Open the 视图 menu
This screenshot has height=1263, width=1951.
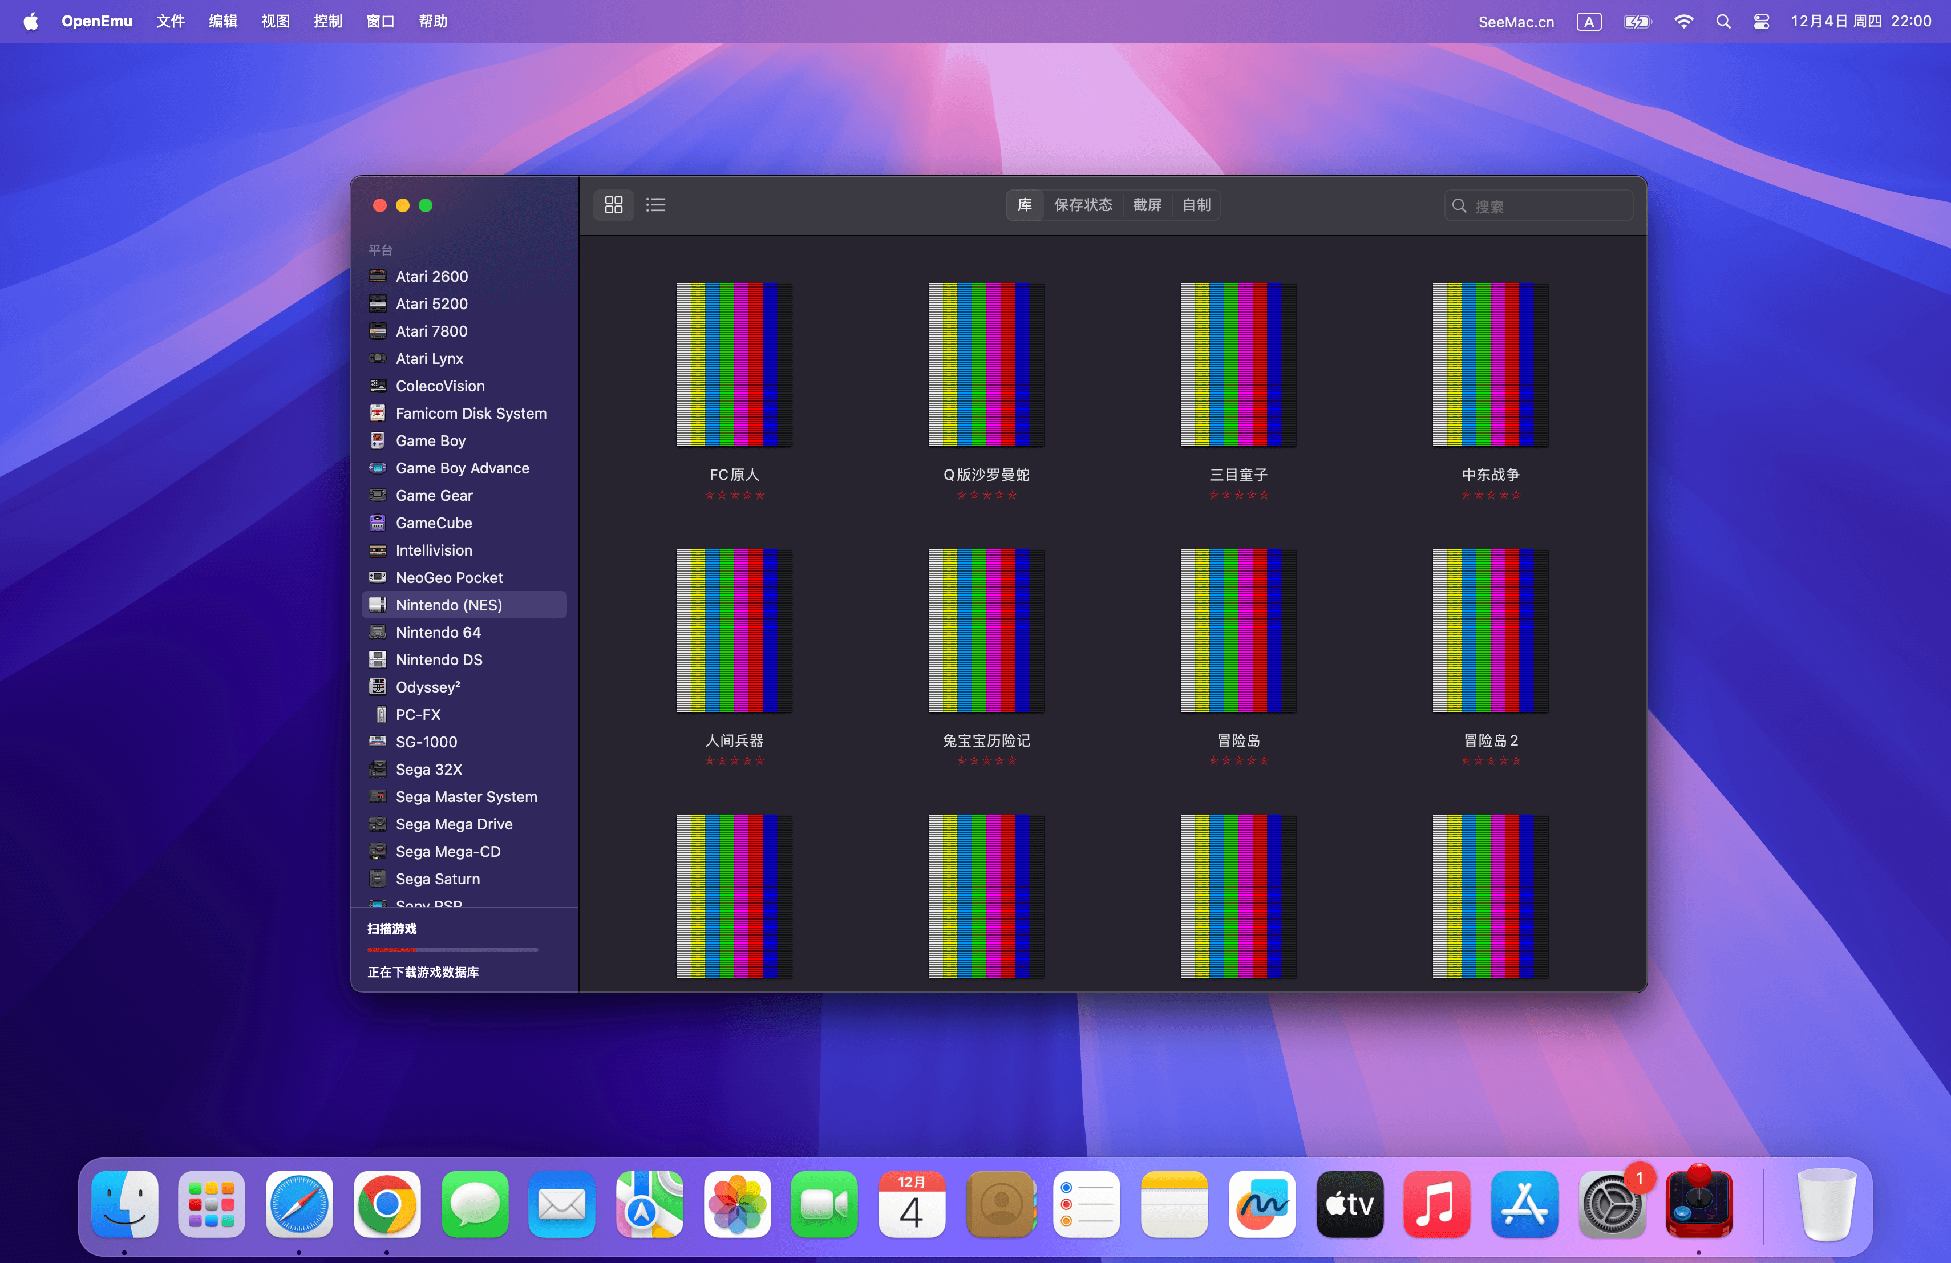pos(274,21)
